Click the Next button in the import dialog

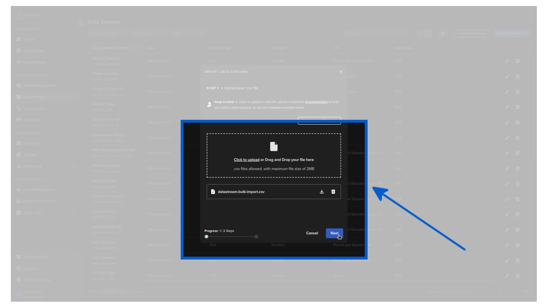coord(334,233)
